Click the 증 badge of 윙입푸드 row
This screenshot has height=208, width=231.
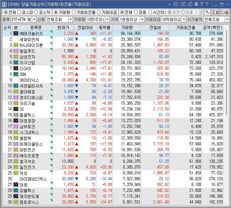[x=16, y=51]
